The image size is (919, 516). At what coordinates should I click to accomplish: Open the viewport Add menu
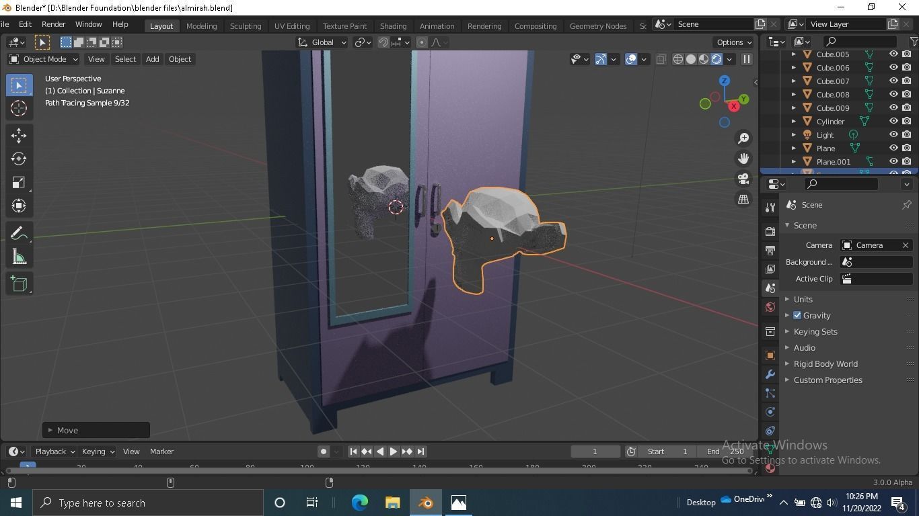[x=152, y=59]
